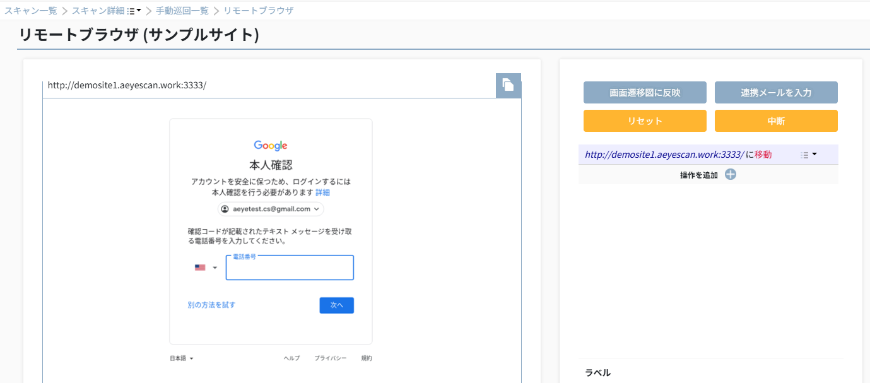This screenshot has width=870, height=383.
Task: Click the ラベル section label
Action: [x=597, y=373]
